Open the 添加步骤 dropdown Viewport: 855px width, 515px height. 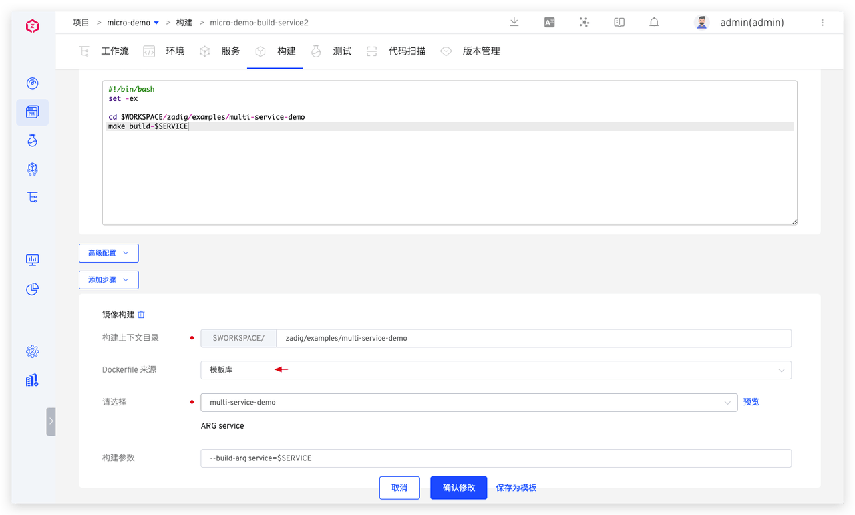(108, 280)
